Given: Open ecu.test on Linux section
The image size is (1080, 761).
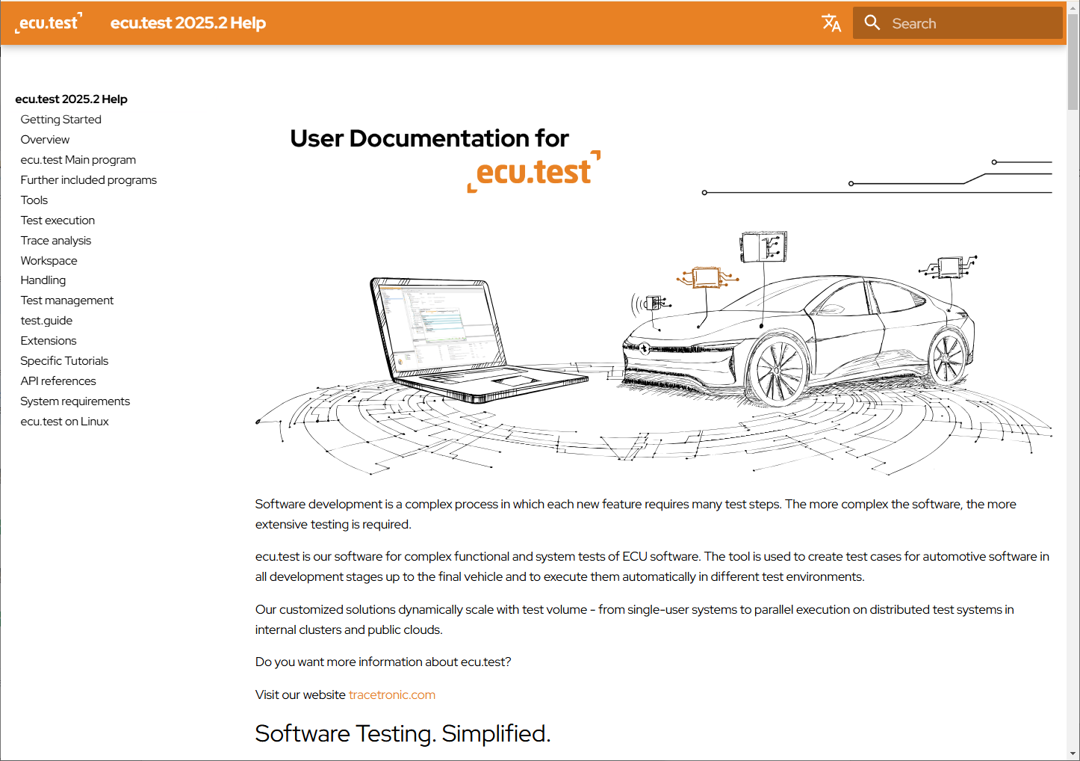Looking at the screenshot, I should pos(64,421).
